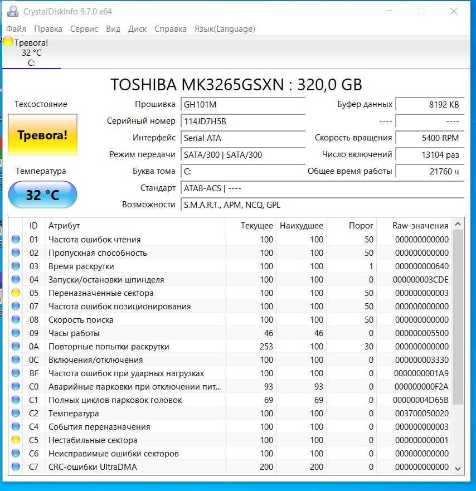The height and width of the screenshot is (491, 476).
Task: Select the Часы работы attribute row
Action: [230, 333]
